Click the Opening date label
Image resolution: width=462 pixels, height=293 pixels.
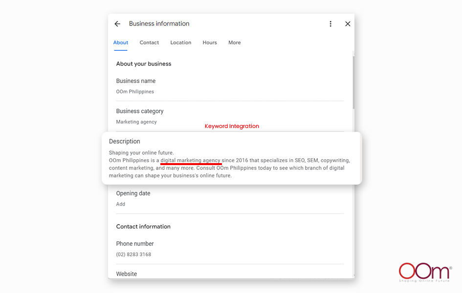[133, 193]
